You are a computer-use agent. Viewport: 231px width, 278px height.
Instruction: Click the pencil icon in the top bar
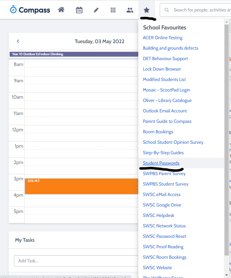(96, 10)
